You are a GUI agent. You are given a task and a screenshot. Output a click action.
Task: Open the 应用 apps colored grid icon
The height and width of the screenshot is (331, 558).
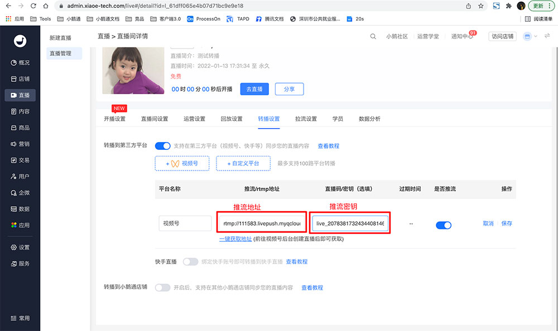14,225
